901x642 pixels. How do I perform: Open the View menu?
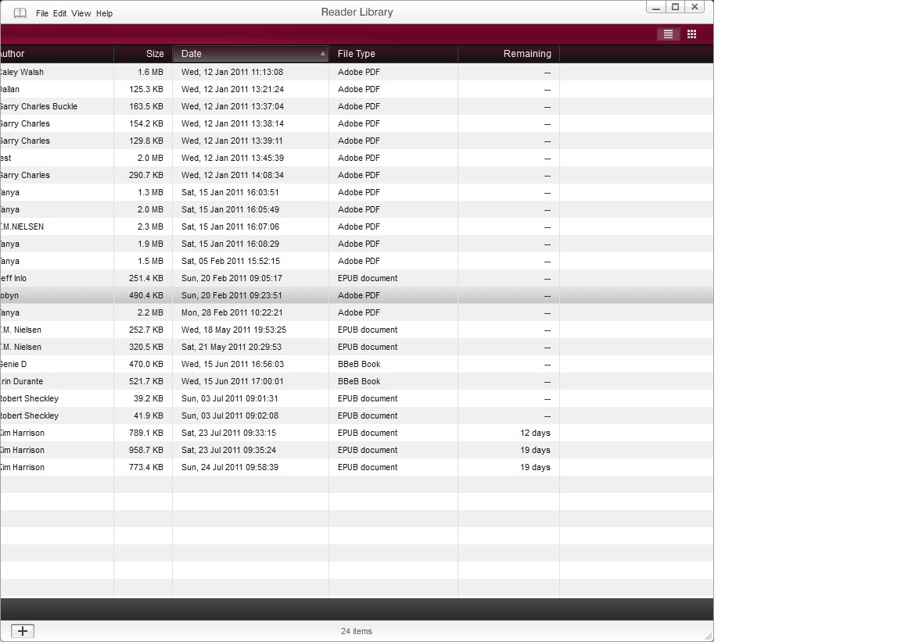tap(81, 13)
